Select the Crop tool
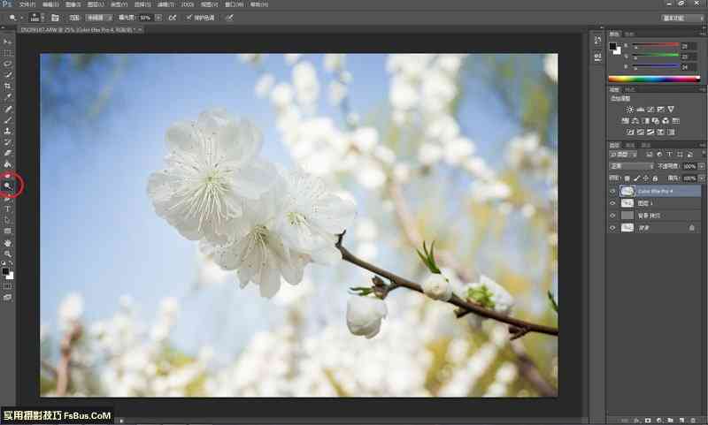The width and height of the screenshot is (708, 425). 8,86
